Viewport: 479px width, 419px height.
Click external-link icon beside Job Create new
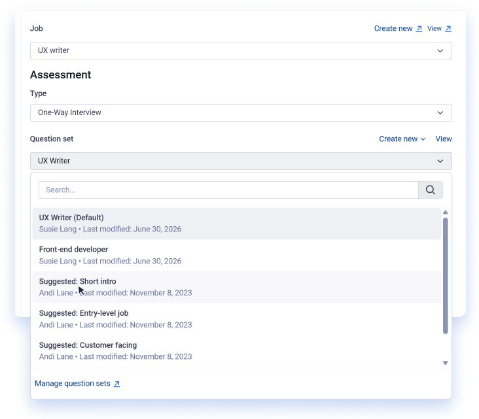click(419, 29)
